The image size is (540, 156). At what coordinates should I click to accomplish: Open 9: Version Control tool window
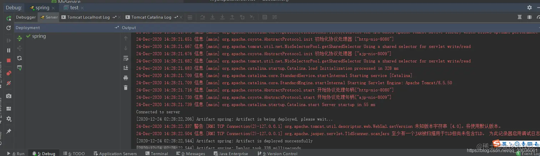pos(277,154)
